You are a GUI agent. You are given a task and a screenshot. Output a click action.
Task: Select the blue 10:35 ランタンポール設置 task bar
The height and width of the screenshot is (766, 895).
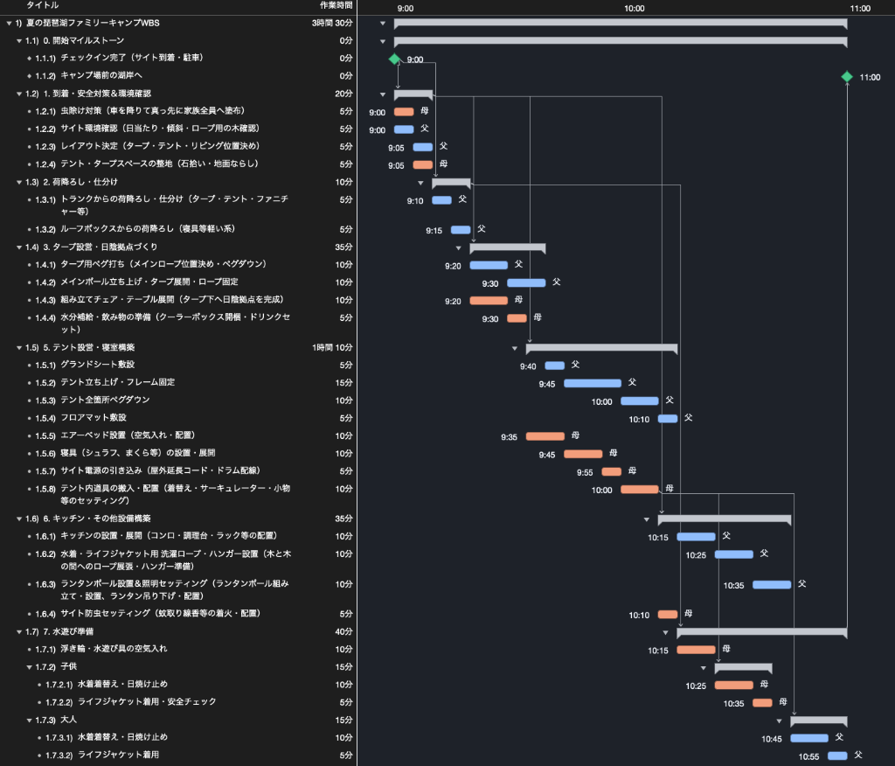click(x=772, y=584)
